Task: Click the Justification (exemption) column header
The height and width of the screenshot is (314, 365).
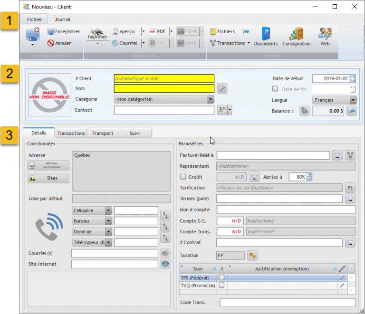Action: coord(281,269)
